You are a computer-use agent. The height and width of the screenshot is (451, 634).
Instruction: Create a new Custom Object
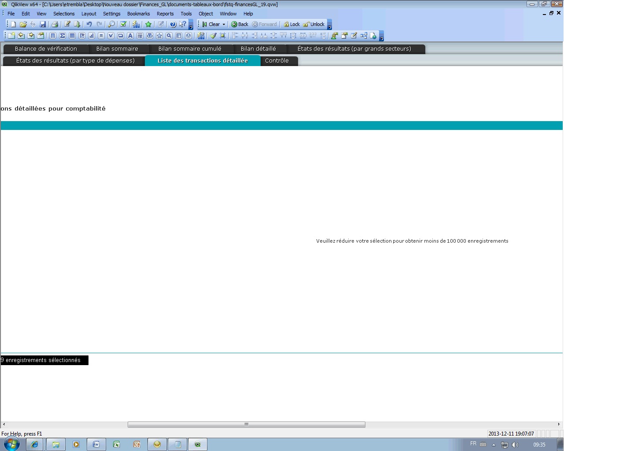188,36
